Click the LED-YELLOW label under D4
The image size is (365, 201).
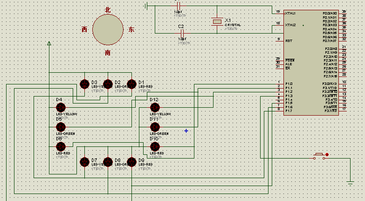pyautogui.click(x=67, y=114)
